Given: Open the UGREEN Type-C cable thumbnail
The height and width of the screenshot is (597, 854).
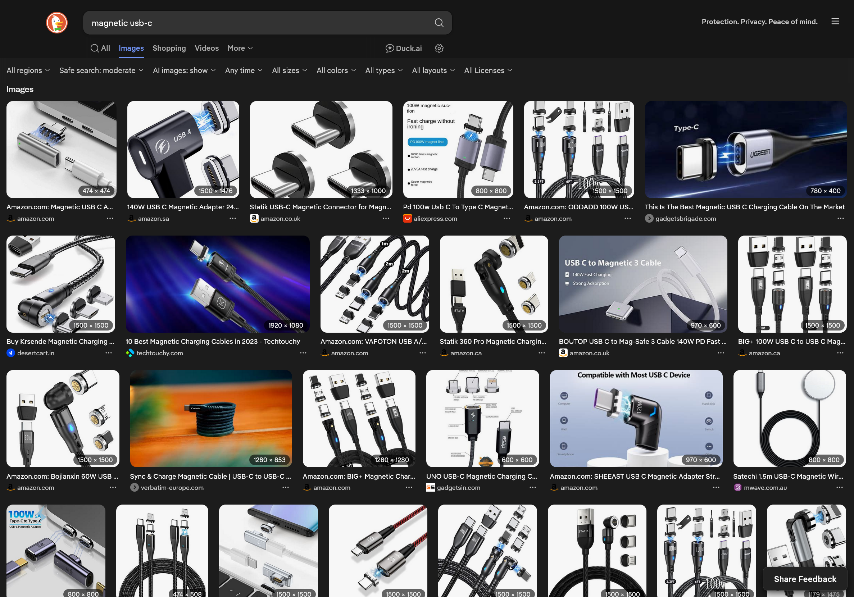Looking at the screenshot, I should 745,150.
